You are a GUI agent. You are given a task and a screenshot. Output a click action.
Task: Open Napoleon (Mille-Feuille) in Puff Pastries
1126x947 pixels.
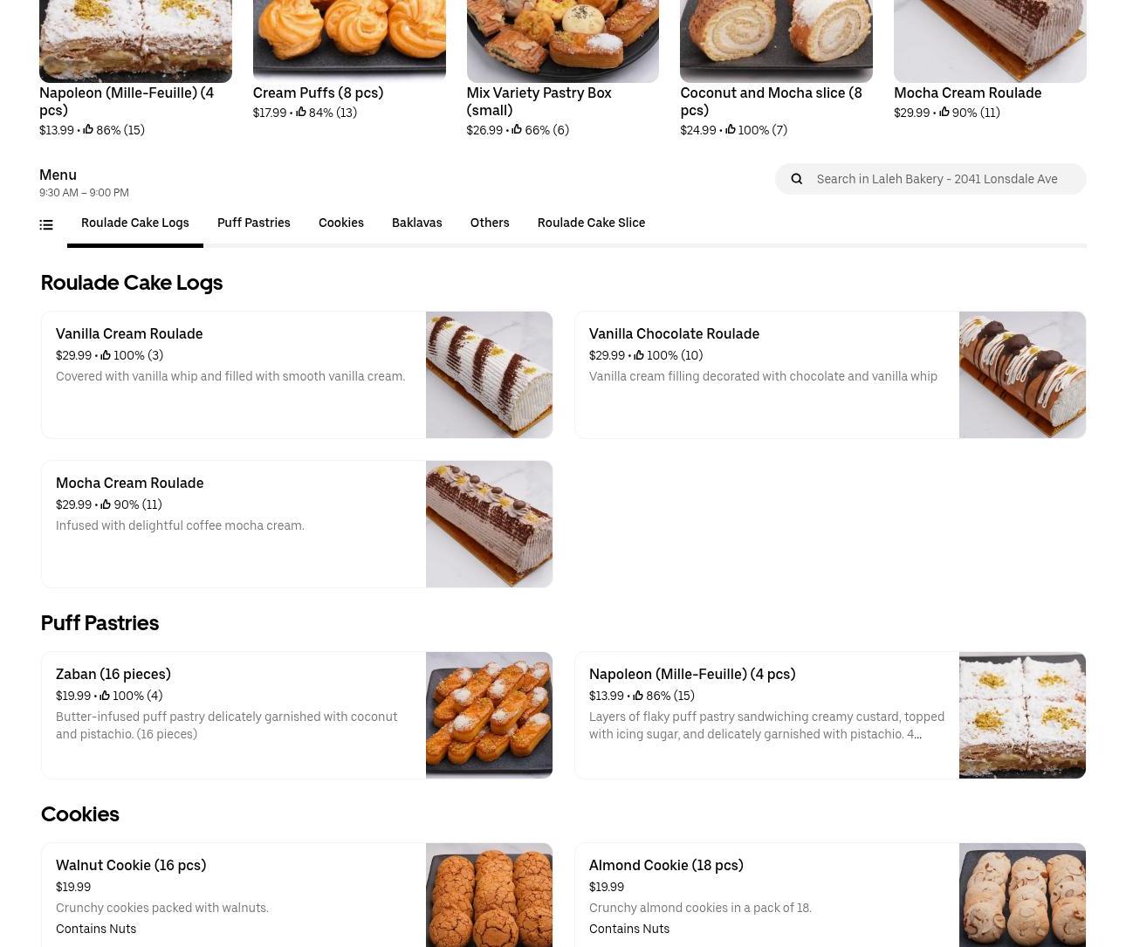pyautogui.click(x=830, y=715)
